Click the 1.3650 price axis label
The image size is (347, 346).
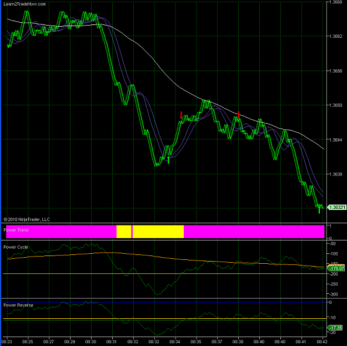[336, 105]
